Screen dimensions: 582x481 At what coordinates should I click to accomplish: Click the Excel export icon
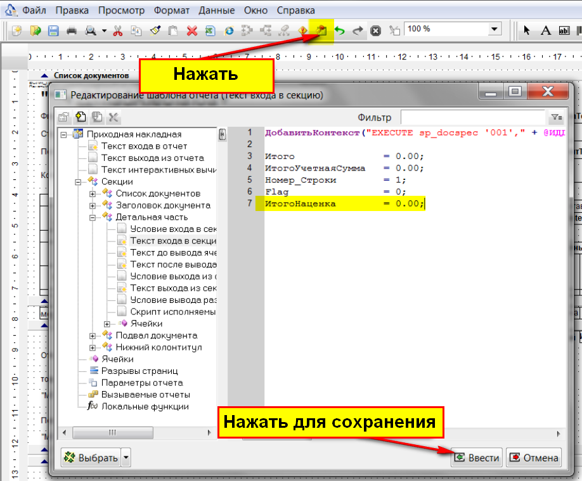click(210, 30)
